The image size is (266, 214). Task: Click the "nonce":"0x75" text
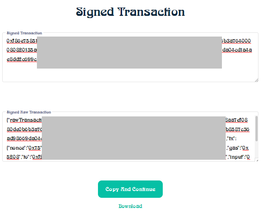(x=24, y=148)
